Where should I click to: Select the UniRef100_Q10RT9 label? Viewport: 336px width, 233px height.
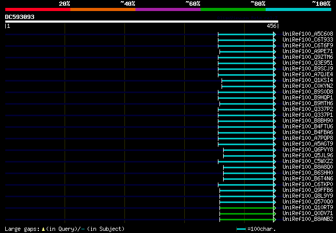[x=308, y=208]
